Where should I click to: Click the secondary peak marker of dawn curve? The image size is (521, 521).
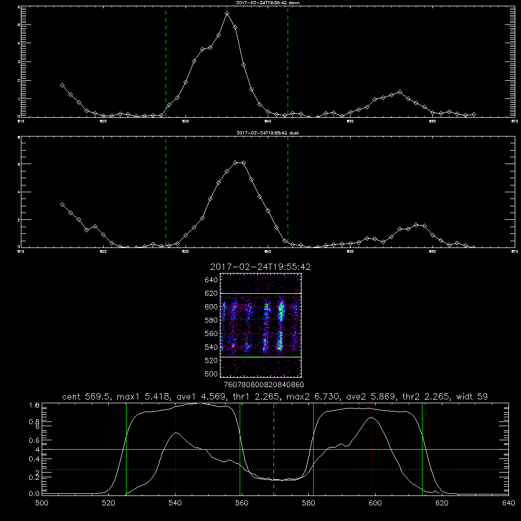pos(400,92)
